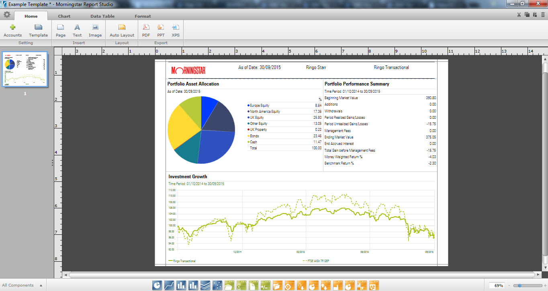Click the zoom percentage field
This screenshot has height=291, width=548.
[x=498, y=286]
